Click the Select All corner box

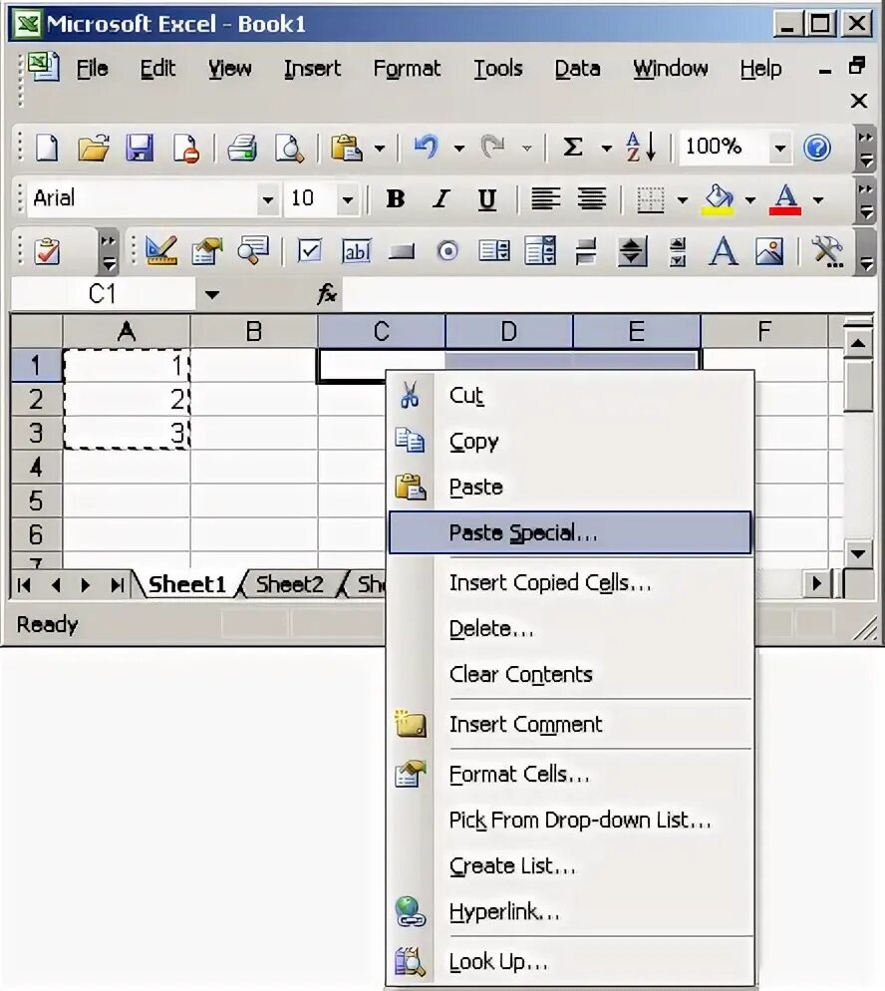point(36,331)
